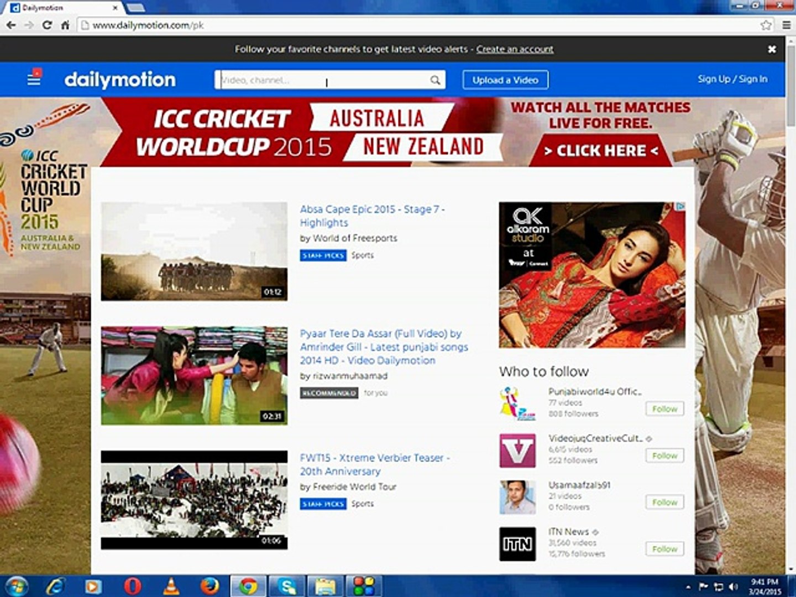Open the Dailymotion hamburger menu
Viewport: 796px width, 597px height.
34,79
